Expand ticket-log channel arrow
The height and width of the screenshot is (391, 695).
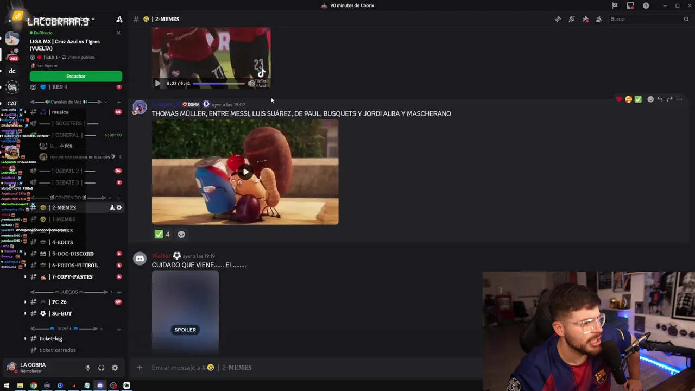click(25, 339)
